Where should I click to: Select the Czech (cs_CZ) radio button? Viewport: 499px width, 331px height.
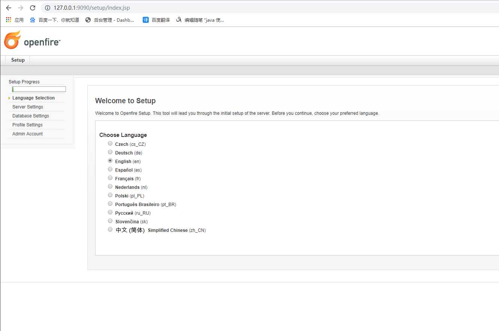coord(110,143)
